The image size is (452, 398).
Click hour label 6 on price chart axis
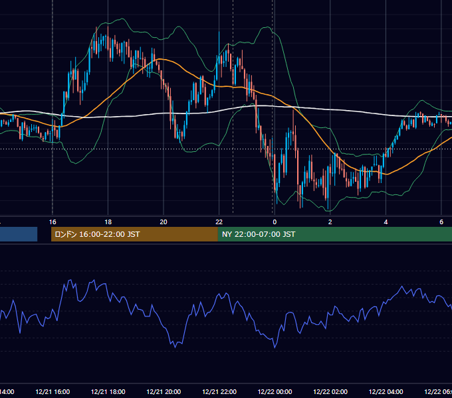[x=441, y=222]
